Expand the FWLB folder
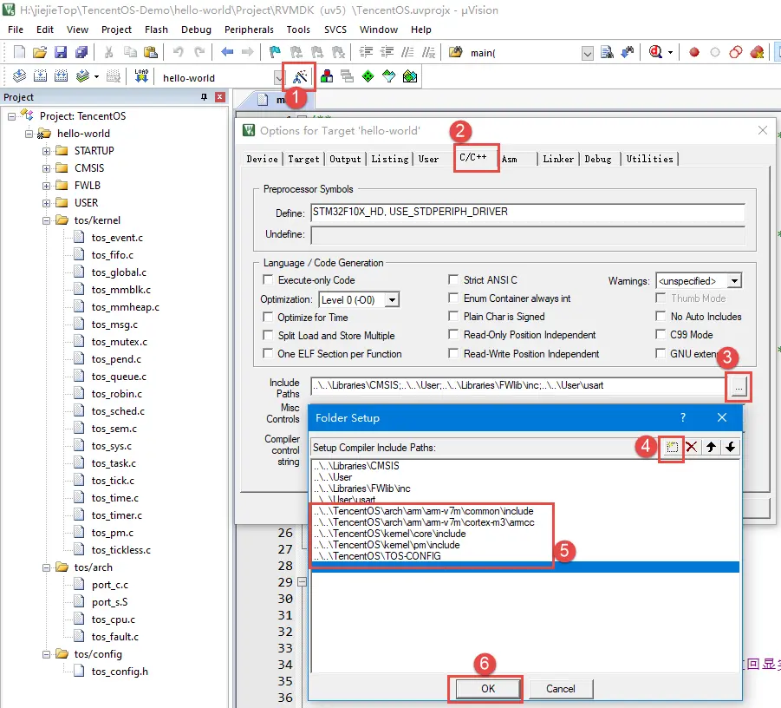Screen dimensions: 781x708 [46, 186]
